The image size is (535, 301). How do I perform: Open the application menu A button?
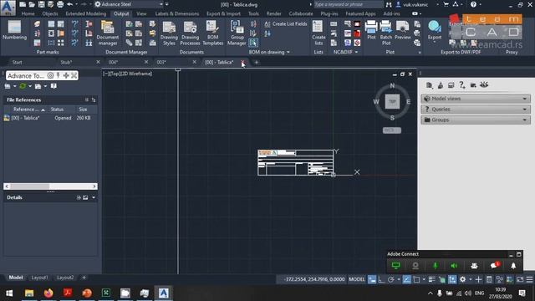8,7
